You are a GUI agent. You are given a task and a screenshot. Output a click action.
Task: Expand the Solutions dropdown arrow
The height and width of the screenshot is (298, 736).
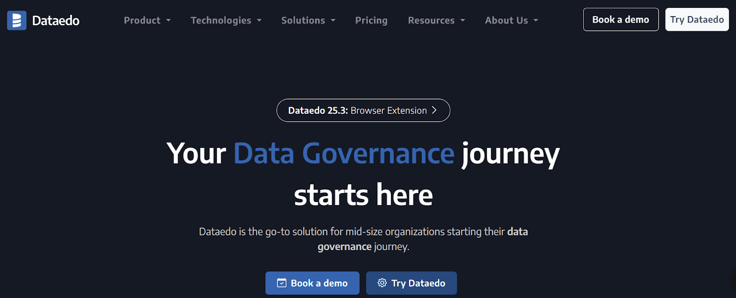pos(333,21)
